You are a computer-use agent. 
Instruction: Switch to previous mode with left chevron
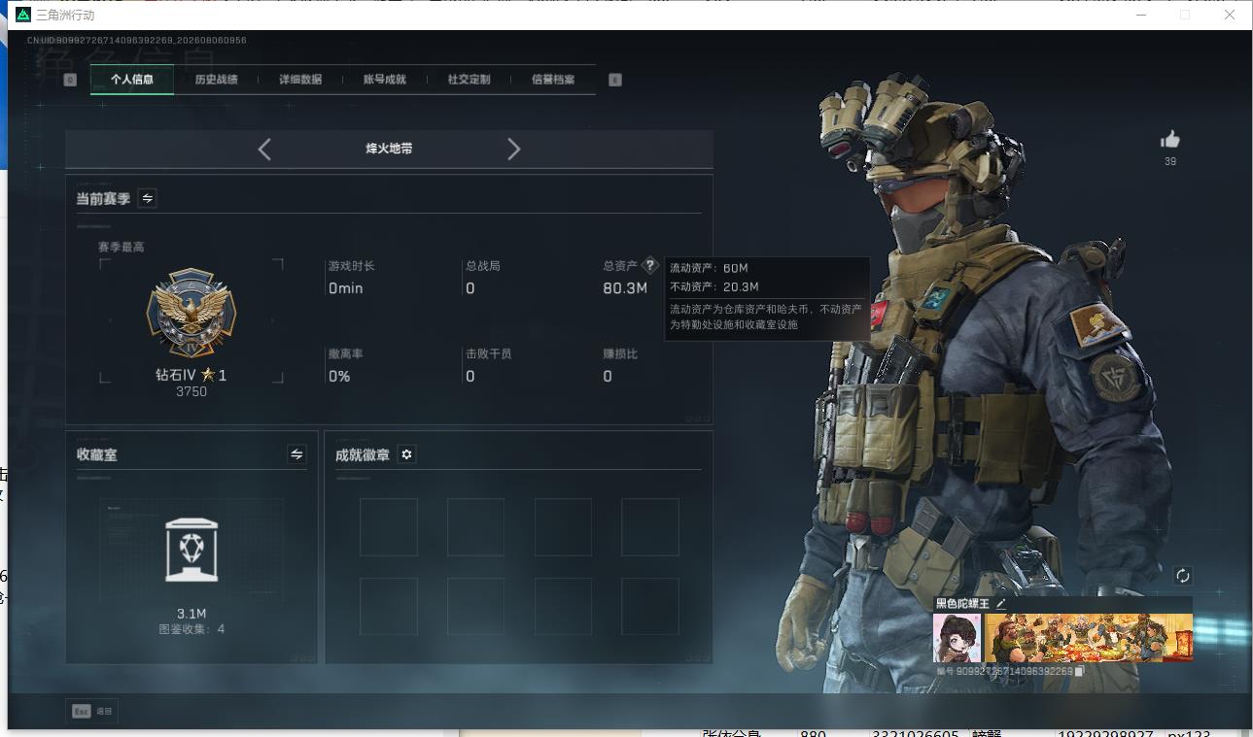pyautogui.click(x=264, y=149)
